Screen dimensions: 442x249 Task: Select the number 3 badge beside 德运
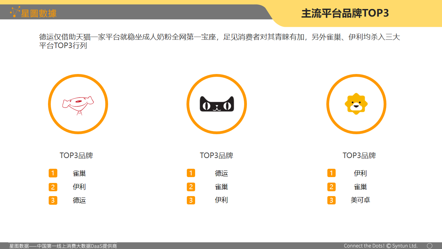(53, 200)
